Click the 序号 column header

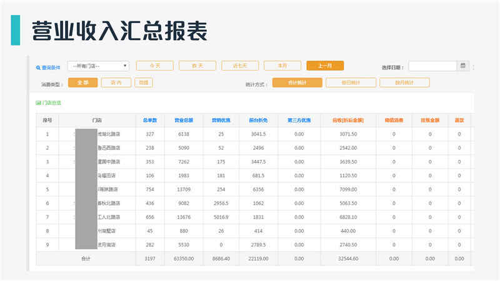click(x=47, y=120)
